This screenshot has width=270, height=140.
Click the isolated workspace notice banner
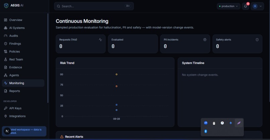pyautogui.click(x=24, y=131)
